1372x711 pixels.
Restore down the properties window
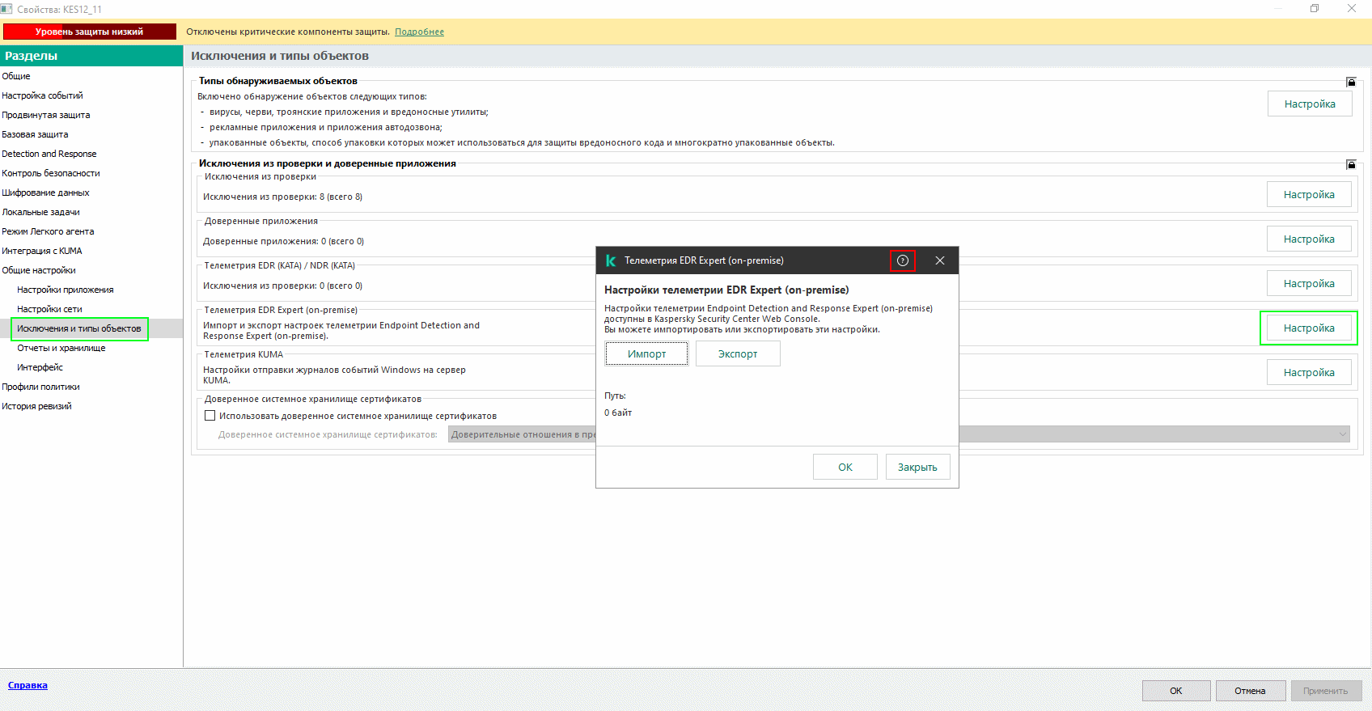click(x=1315, y=9)
